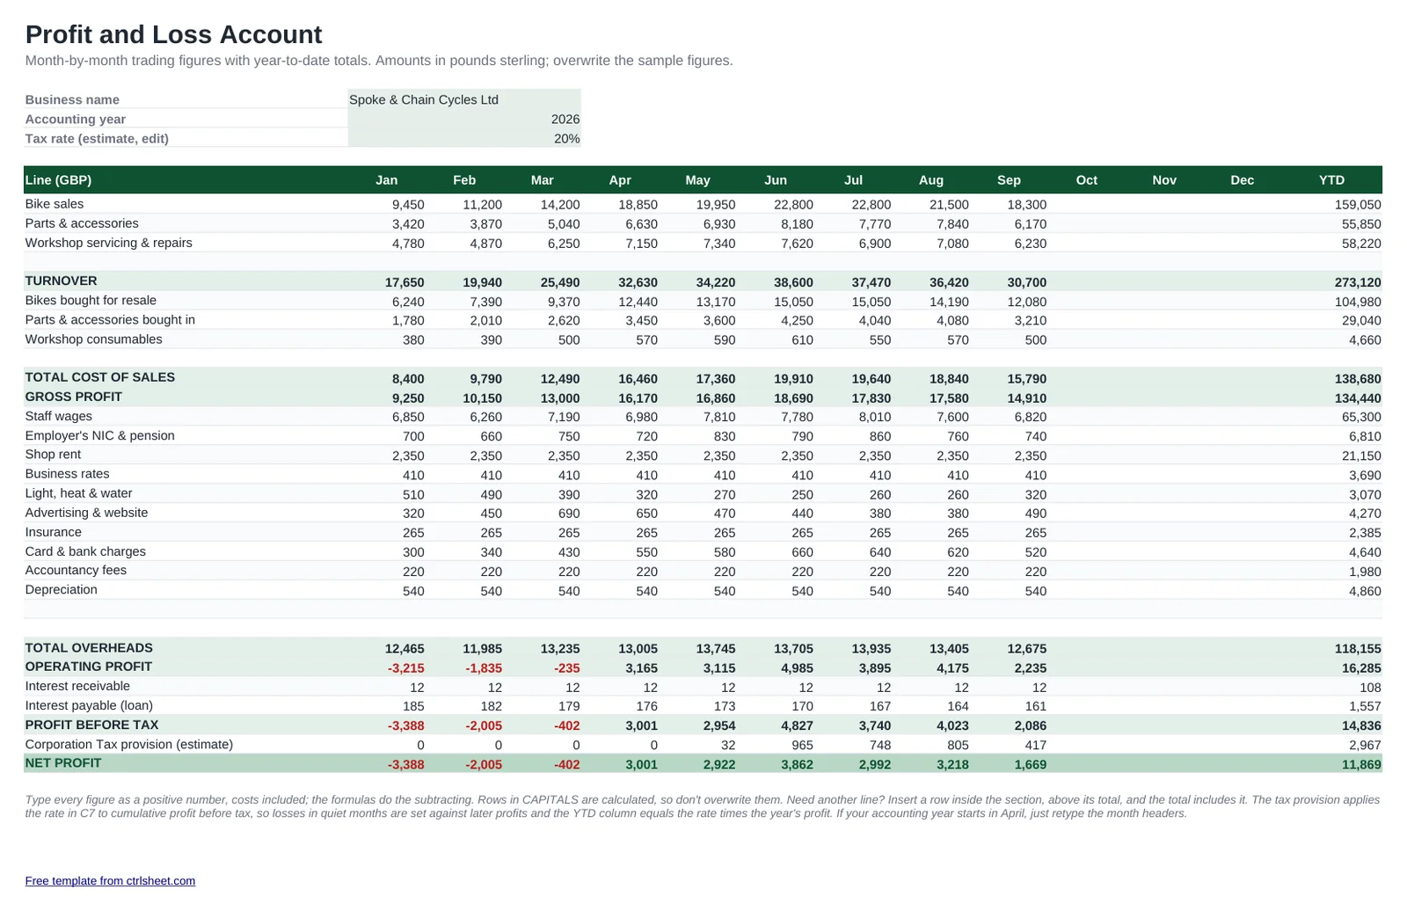Viewport: 1407px width, 911px height.
Task: Click the January operating profit -3,215
Action: [x=405, y=668]
